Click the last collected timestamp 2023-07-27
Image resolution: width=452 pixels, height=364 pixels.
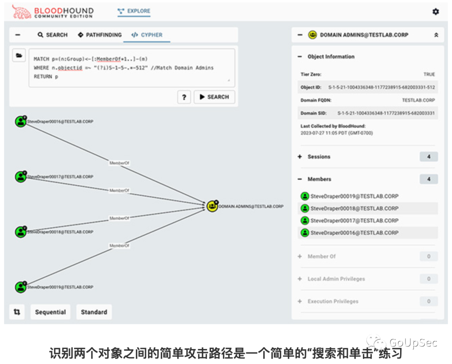(x=336, y=133)
